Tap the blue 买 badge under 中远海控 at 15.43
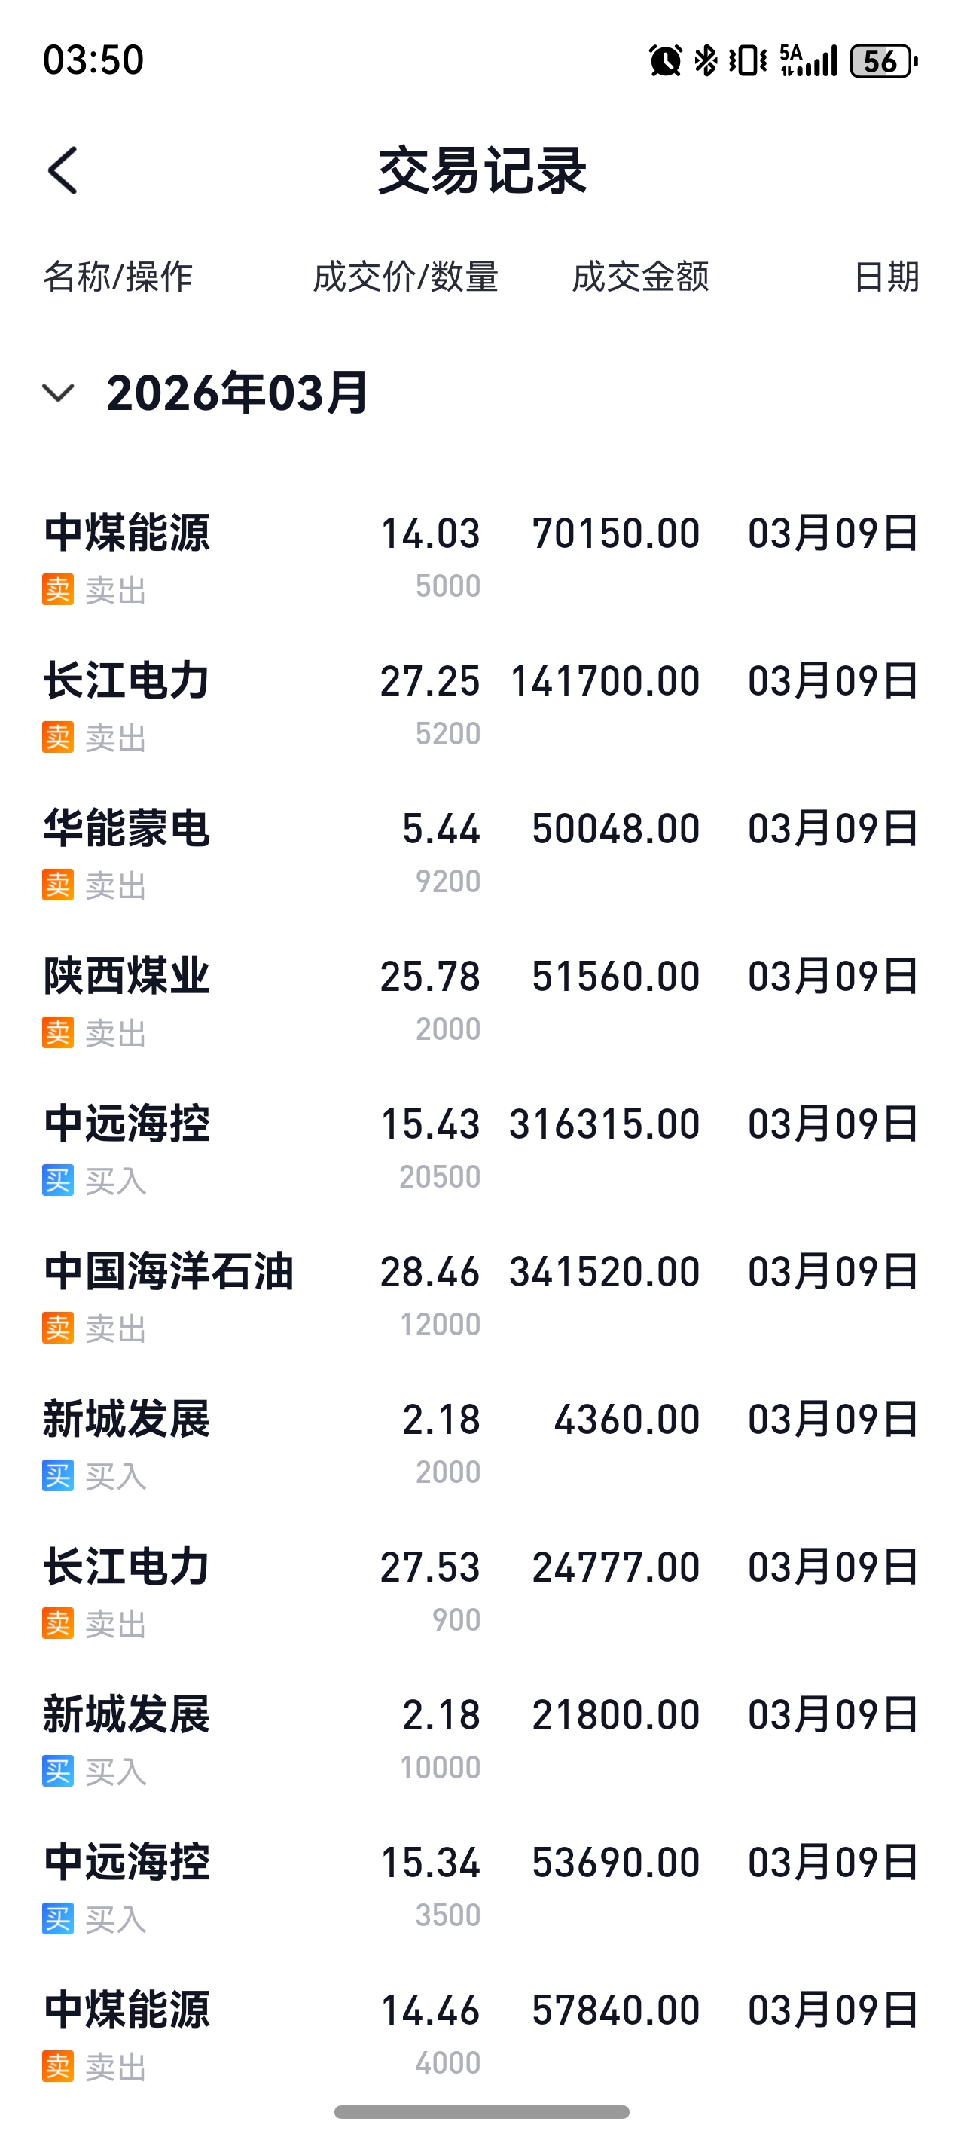Viewport: 964px width, 2134px height. (58, 1181)
